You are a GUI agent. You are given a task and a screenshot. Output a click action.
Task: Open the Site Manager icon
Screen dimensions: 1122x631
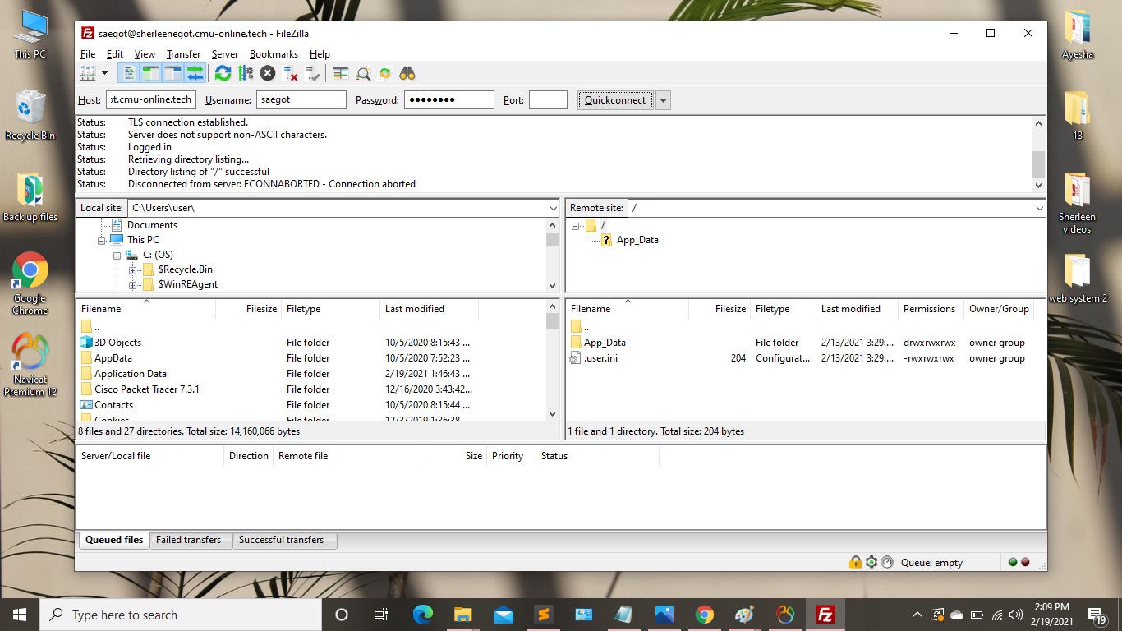coord(87,74)
